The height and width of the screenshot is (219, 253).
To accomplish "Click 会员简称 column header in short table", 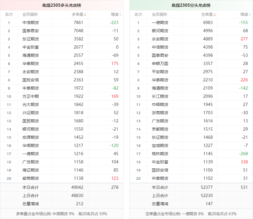I will pyautogui.click(x=160, y=14).
